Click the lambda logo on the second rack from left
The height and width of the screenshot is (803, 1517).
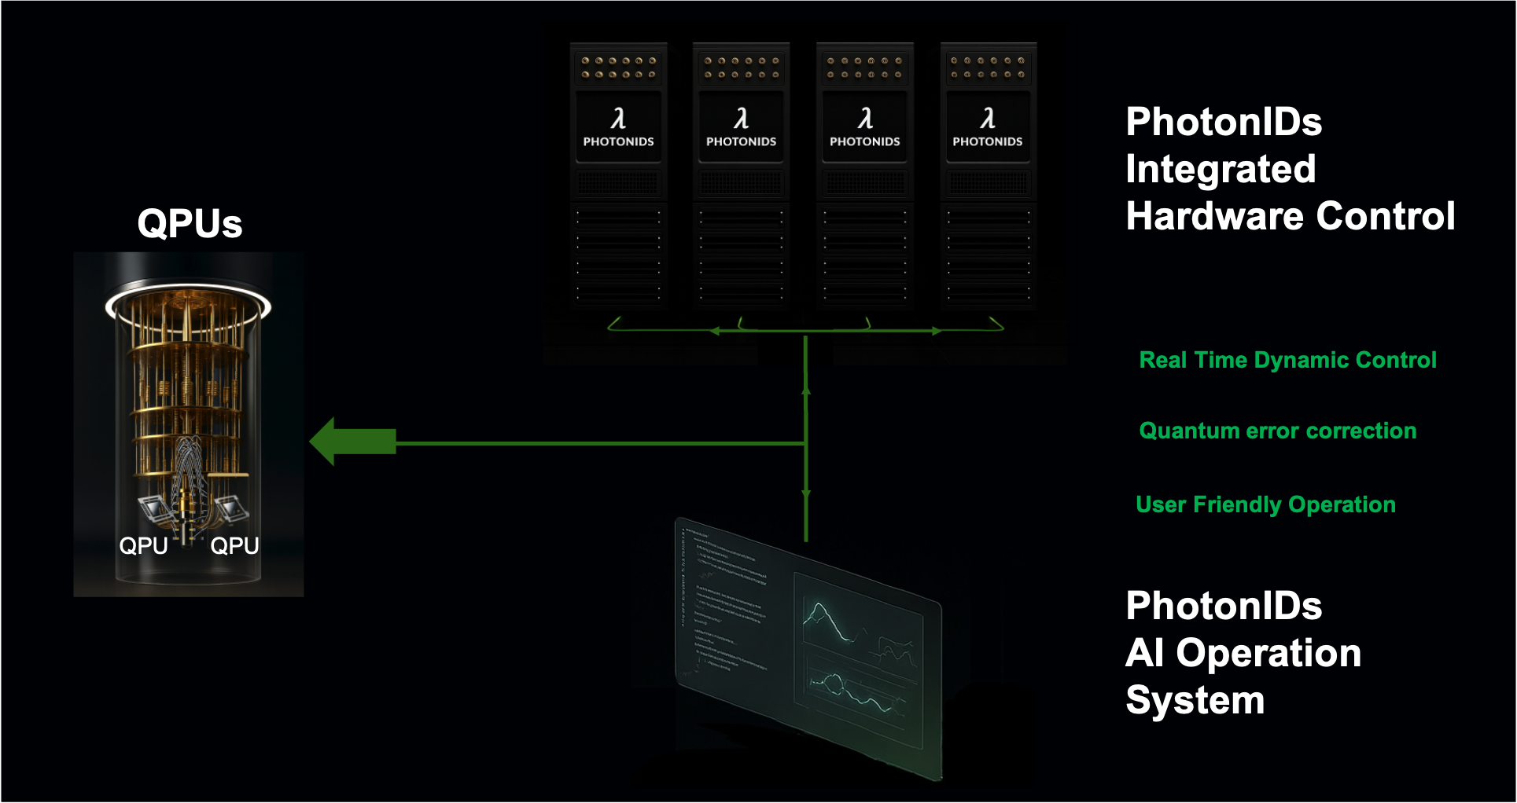point(741,119)
